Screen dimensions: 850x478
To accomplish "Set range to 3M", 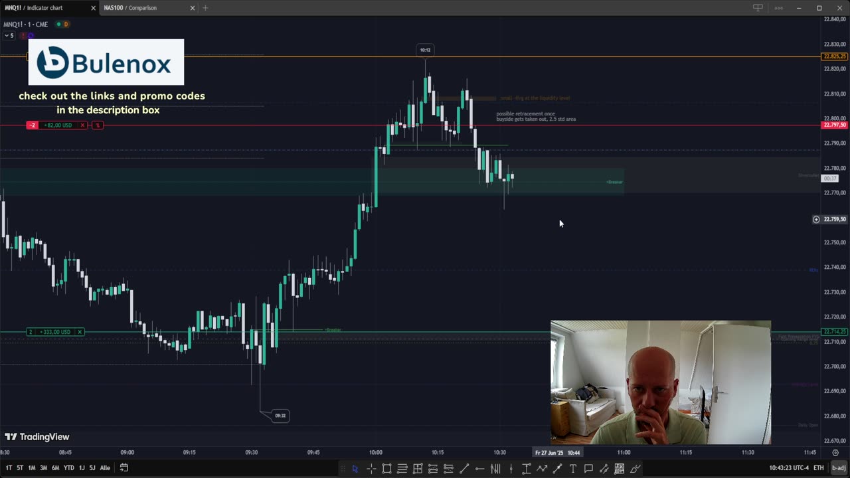I will 43,468.
